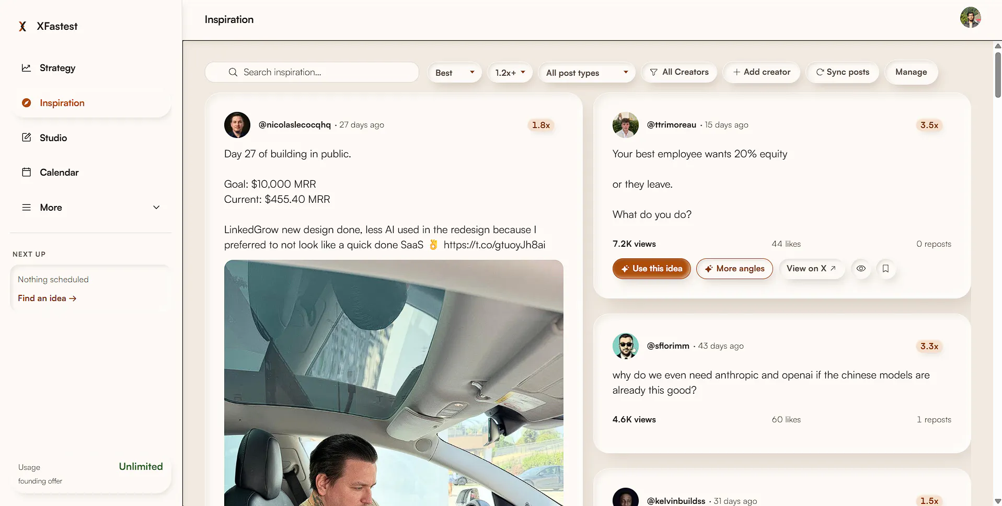This screenshot has height=506, width=1002.
Task: Click the 3.3x badge on the sflorimm post
Action: [929, 346]
